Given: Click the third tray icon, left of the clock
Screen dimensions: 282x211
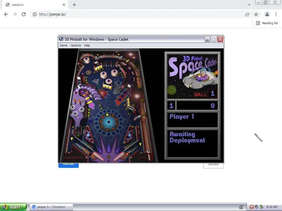Looking at the screenshot, I should coord(261,207).
